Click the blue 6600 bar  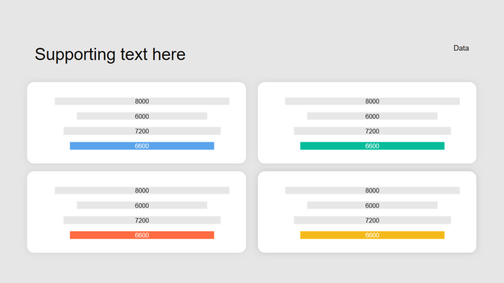tap(142, 146)
